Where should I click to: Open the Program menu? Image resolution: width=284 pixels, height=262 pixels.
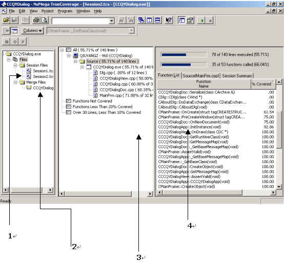point(65,11)
